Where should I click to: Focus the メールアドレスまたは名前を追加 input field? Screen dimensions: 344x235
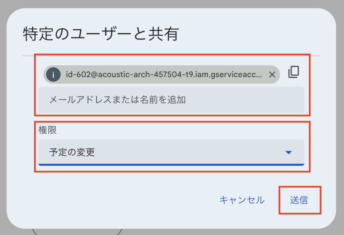click(171, 100)
